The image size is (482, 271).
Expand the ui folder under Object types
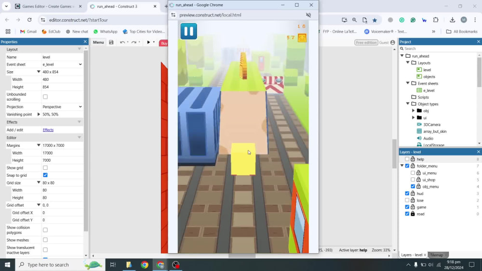pos(413,118)
